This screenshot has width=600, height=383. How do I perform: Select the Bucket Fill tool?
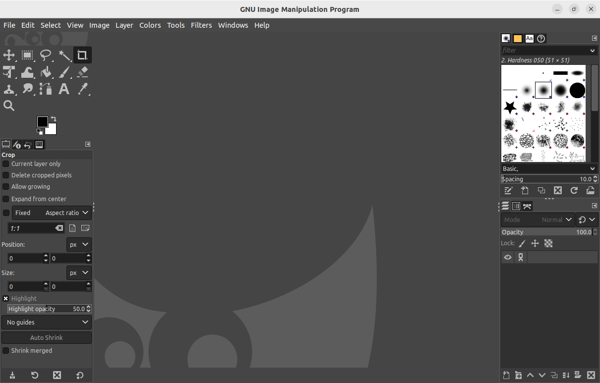pyautogui.click(x=46, y=72)
